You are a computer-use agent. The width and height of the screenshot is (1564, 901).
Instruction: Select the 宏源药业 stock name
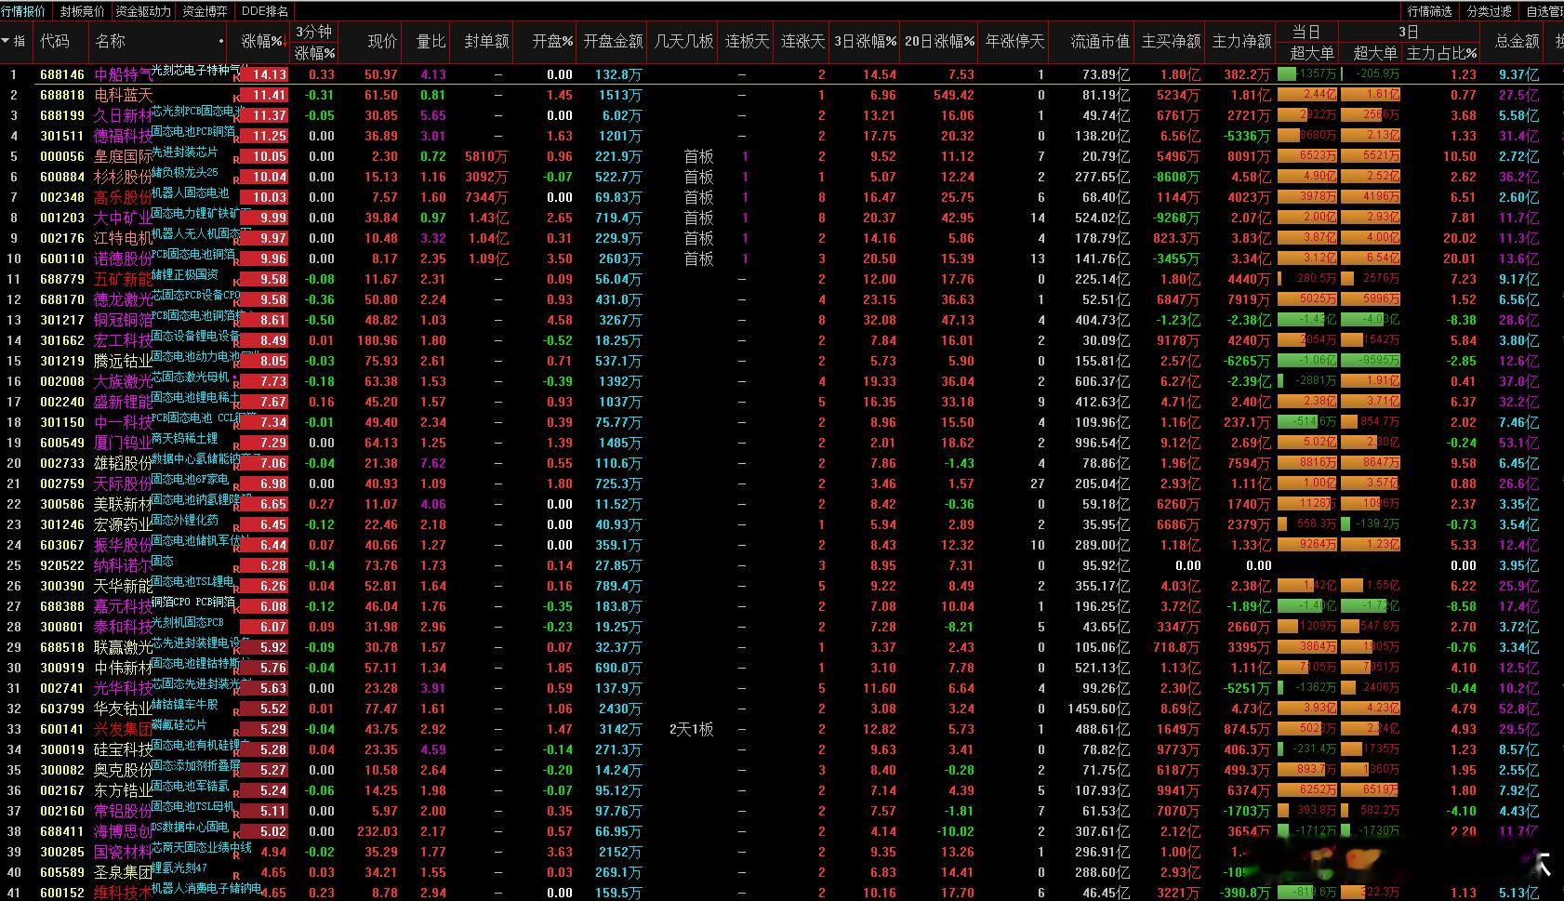[x=123, y=524]
